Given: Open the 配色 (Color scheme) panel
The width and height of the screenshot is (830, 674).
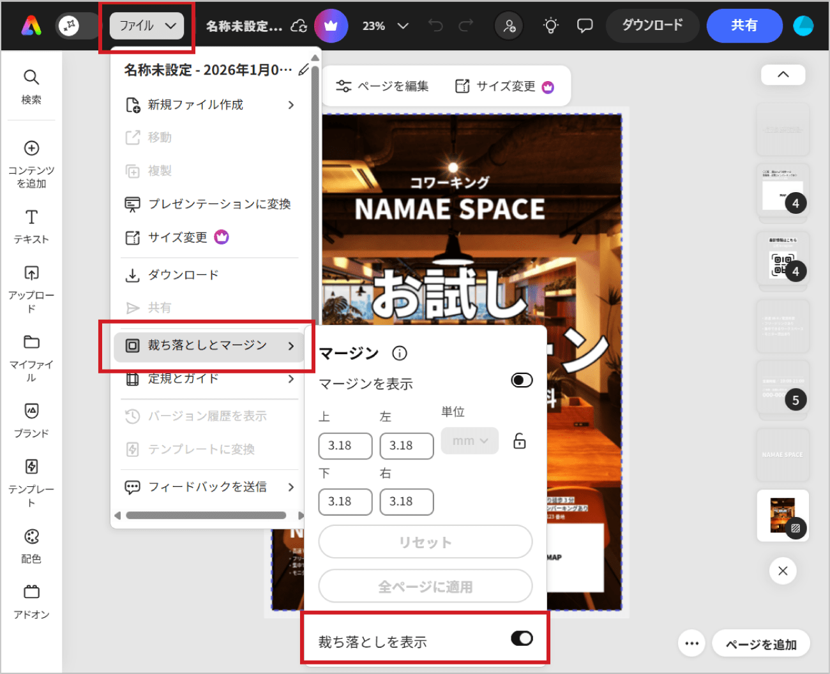Looking at the screenshot, I should point(31,544).
